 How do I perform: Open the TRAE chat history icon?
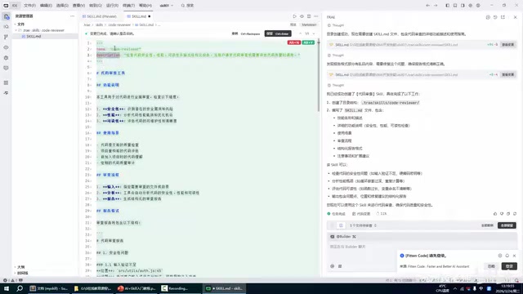point(495,17)
